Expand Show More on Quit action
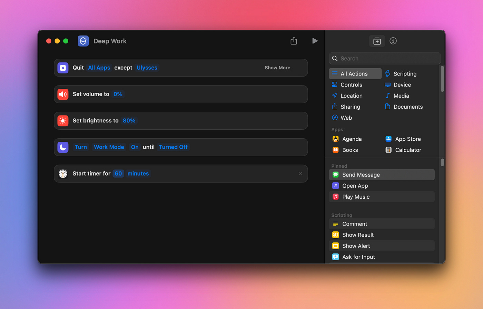Image resolution: width=483 pixels, height=309 pixels. point(277,68)
